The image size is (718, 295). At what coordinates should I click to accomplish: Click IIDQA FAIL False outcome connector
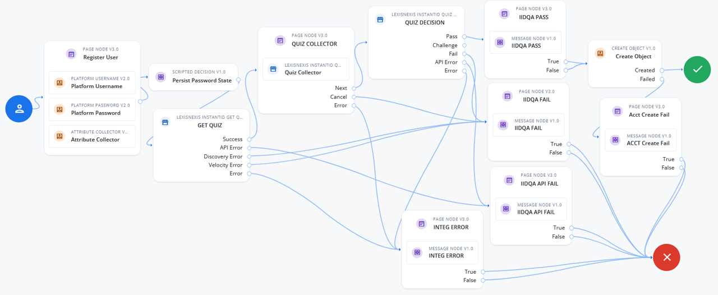(568, 153)
